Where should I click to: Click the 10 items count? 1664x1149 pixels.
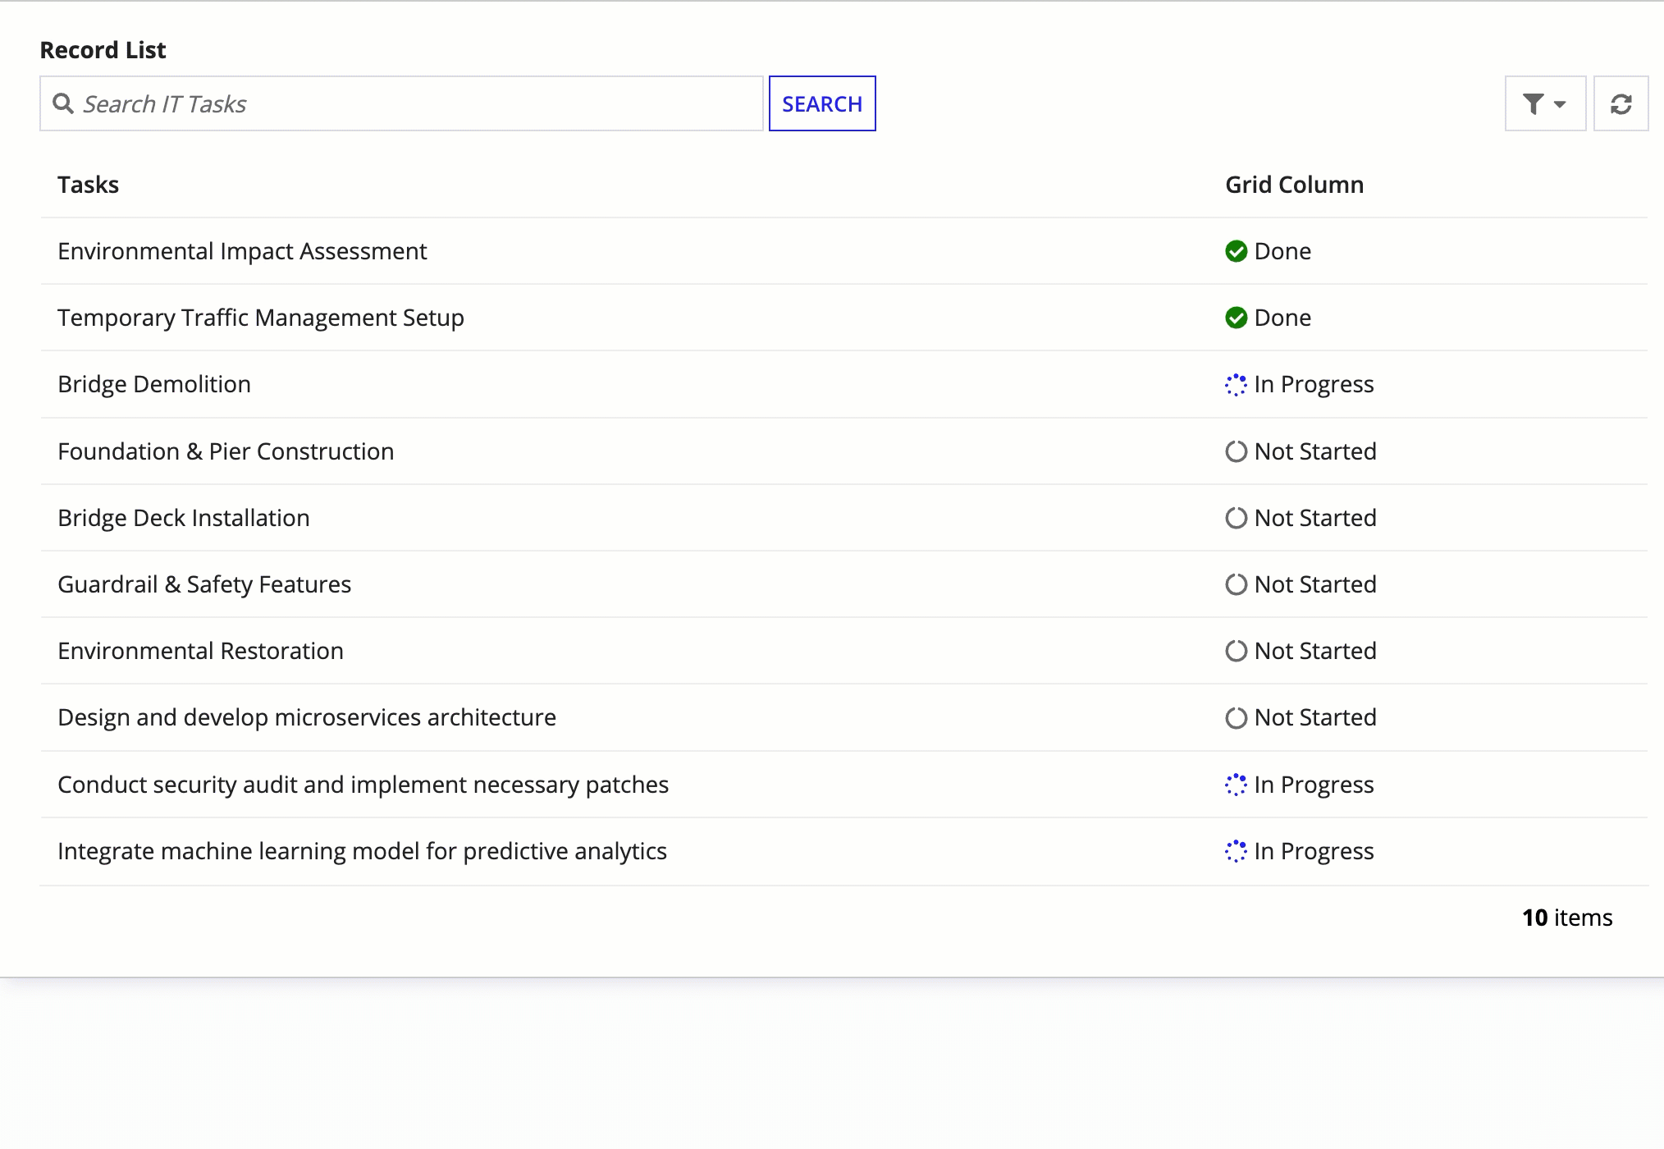point(1567,918)
